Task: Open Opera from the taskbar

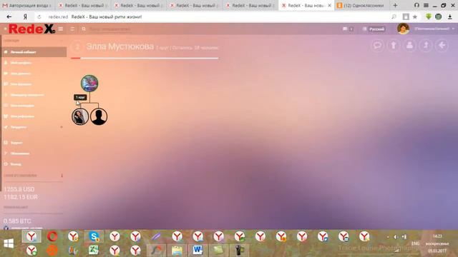Action: tap(52, 236)
